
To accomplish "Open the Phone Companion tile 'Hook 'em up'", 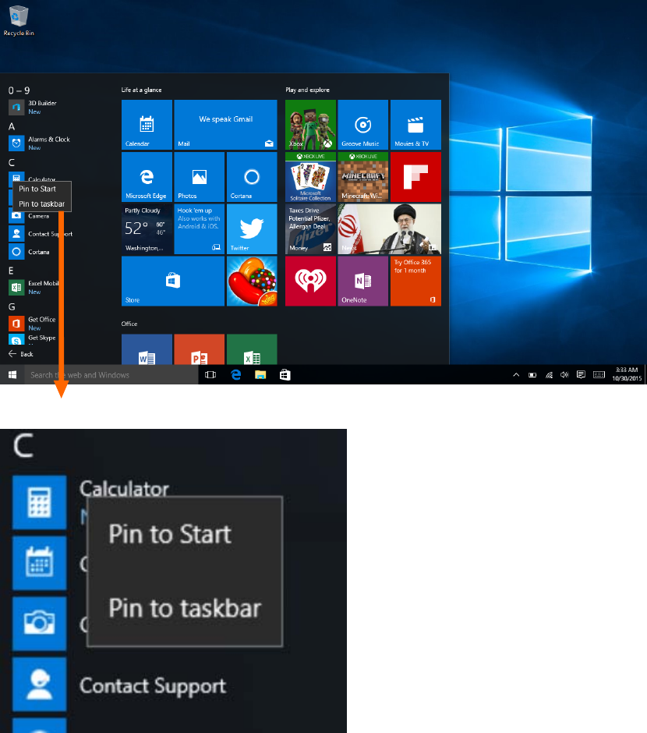I will (x=199, y=229).
